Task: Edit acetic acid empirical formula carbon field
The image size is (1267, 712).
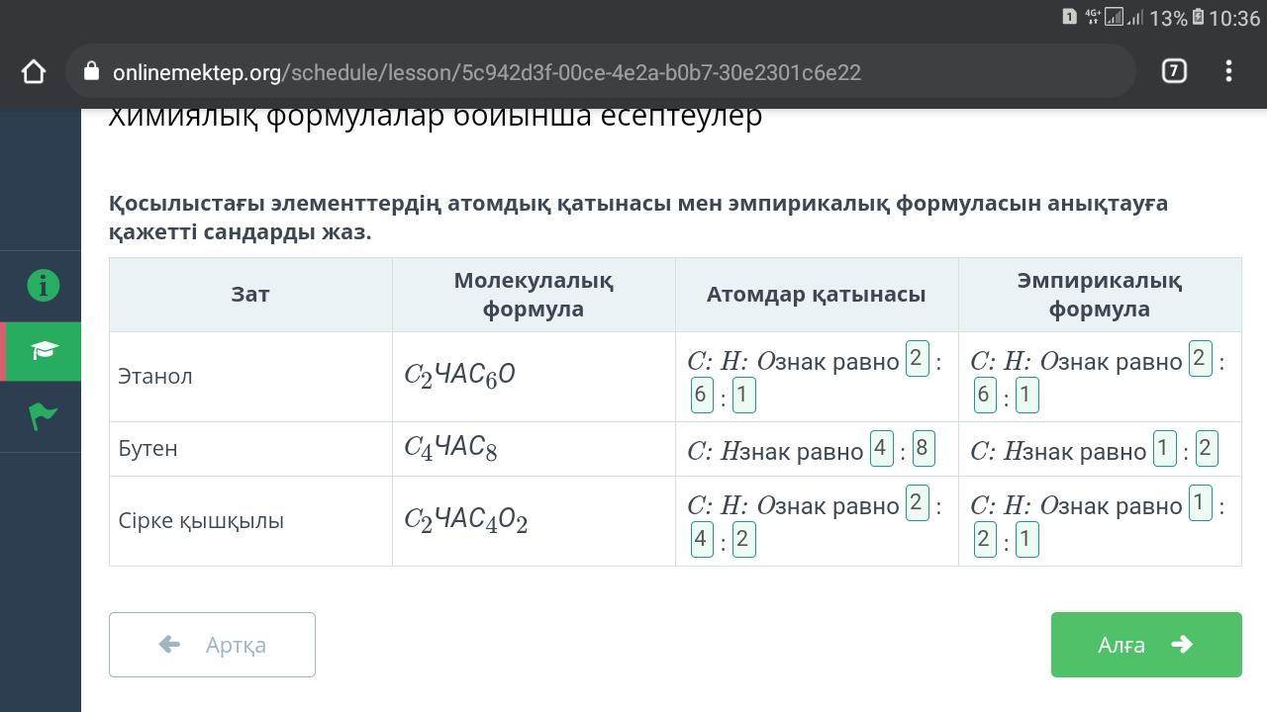Action: click(x=1200, y=503)
